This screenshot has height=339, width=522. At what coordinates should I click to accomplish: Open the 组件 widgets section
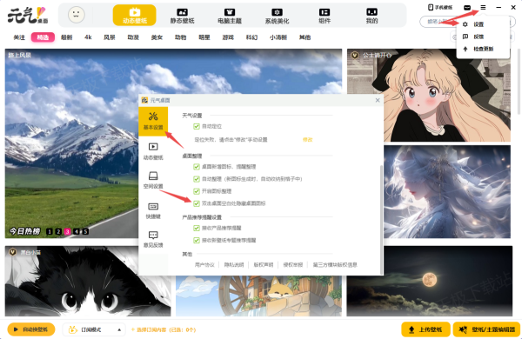coord(325,16)
